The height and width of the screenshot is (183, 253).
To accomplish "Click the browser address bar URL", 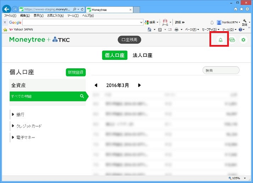I will 47,9.
